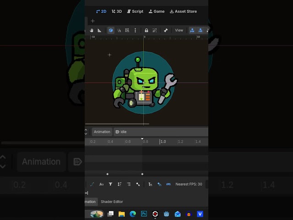Click the 0.6 mark on timeline ruler
293x220 pixels.
coord(128,142)
